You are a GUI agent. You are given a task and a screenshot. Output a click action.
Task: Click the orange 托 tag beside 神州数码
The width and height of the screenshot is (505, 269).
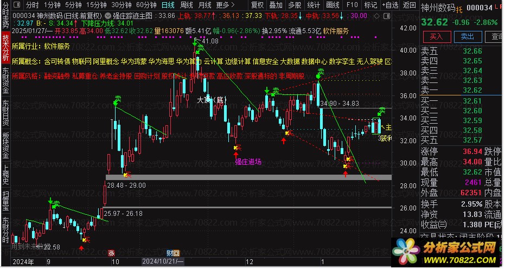tap(459, 10)
